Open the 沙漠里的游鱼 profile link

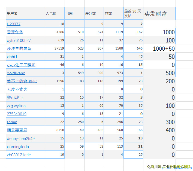tap(19, 48)
